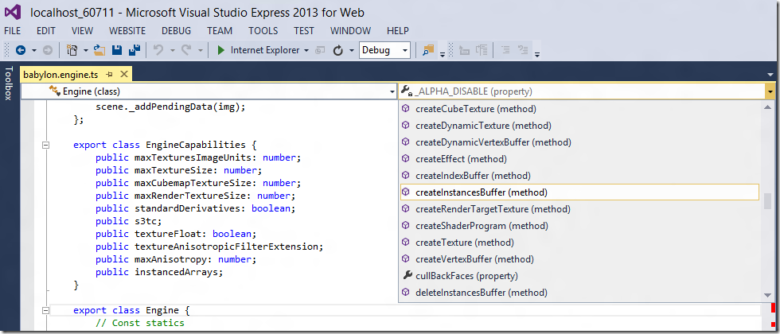Click the Internet Explorer run button label
780x334 pixels.
pos(265,50)
